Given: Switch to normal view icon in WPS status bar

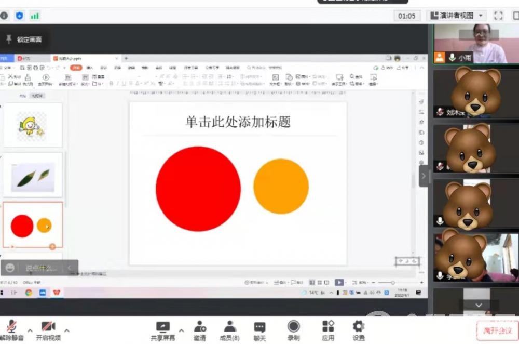Looking at the screenshot, I should click(312, 282).
